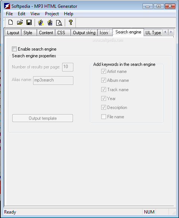The height and width of the screenshot is (218, 179).
Task: Check the File name keyword checkbox
Action: tap(103, 117)
